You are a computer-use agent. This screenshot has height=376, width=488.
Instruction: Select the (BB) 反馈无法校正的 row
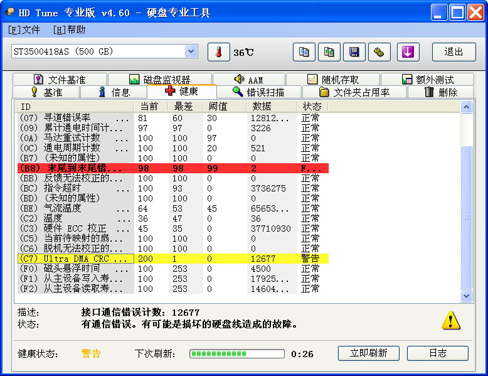point(173,178)
